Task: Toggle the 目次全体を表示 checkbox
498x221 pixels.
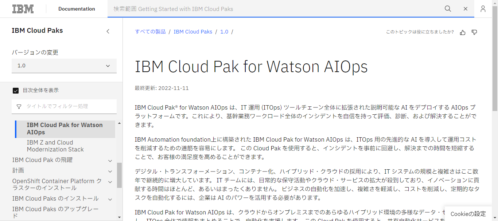Action: [x=15, y=90]
